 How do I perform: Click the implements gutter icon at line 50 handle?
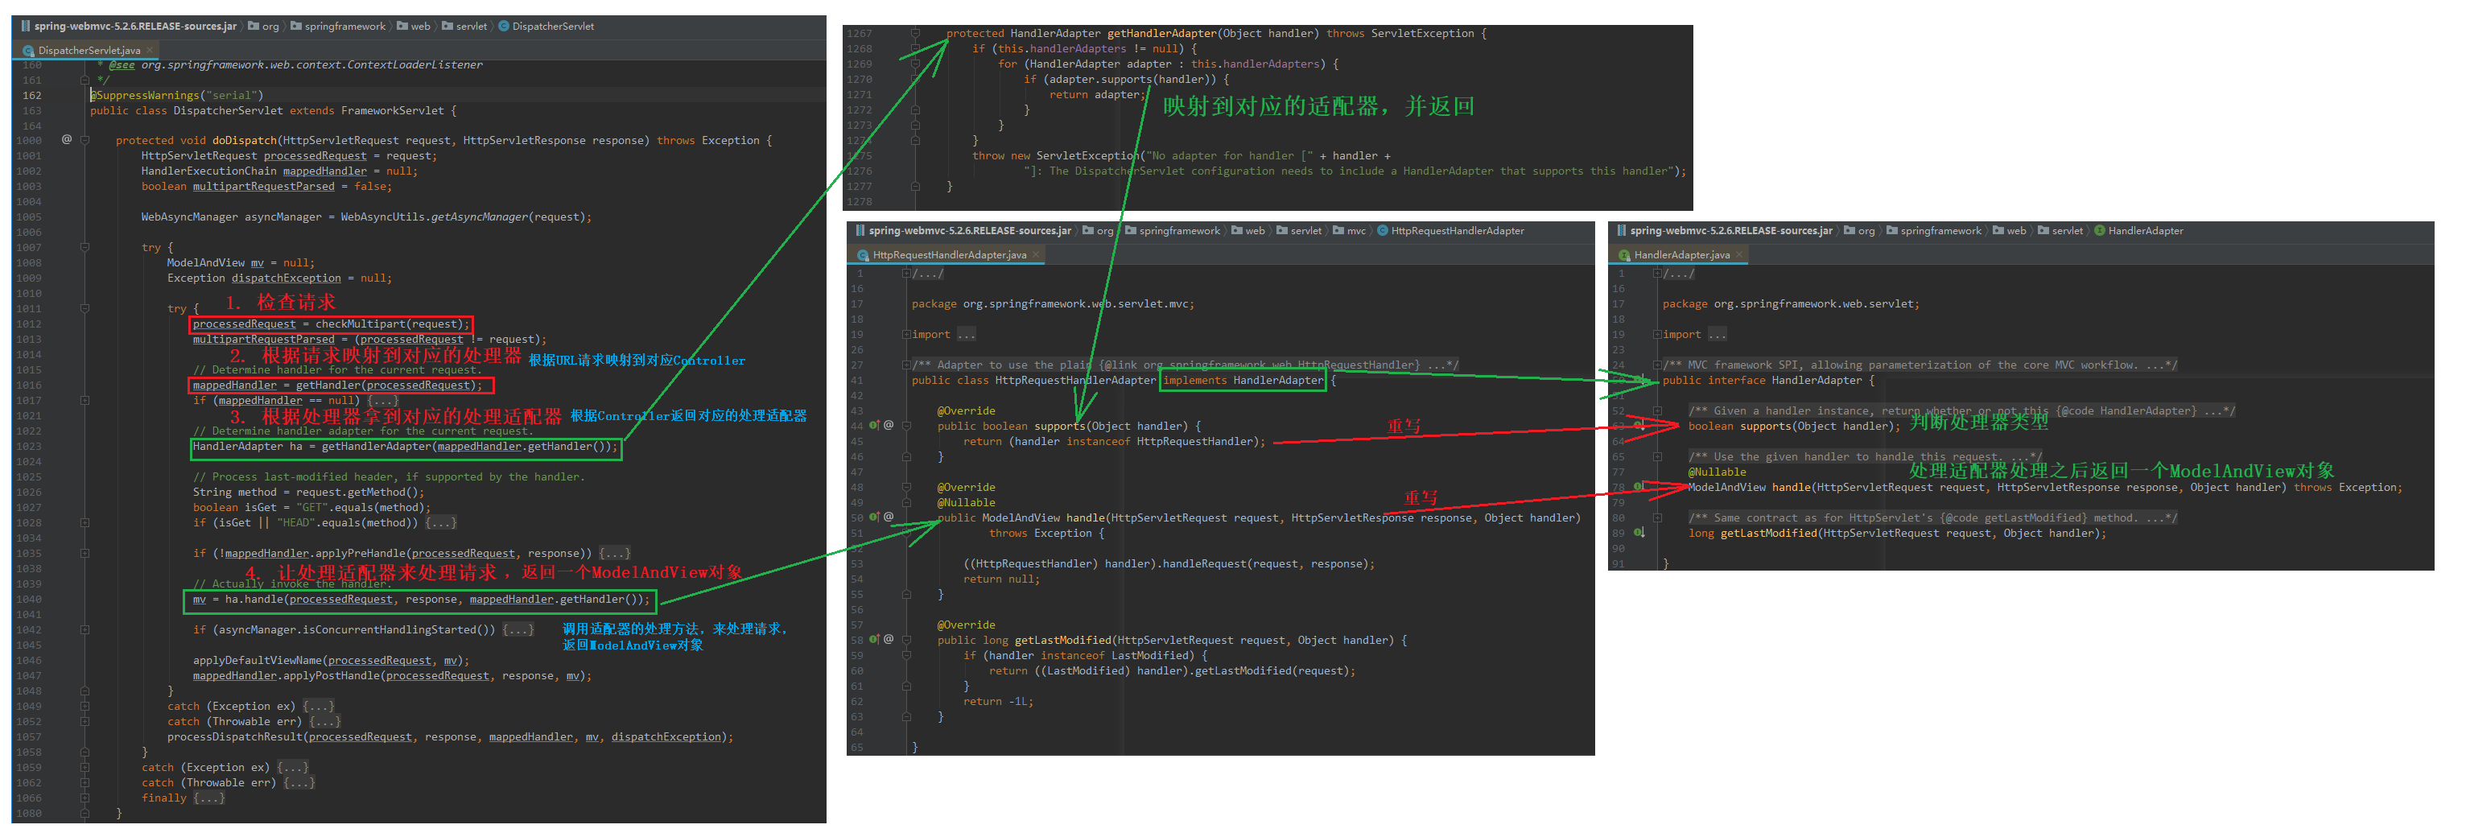coord(874,517)
